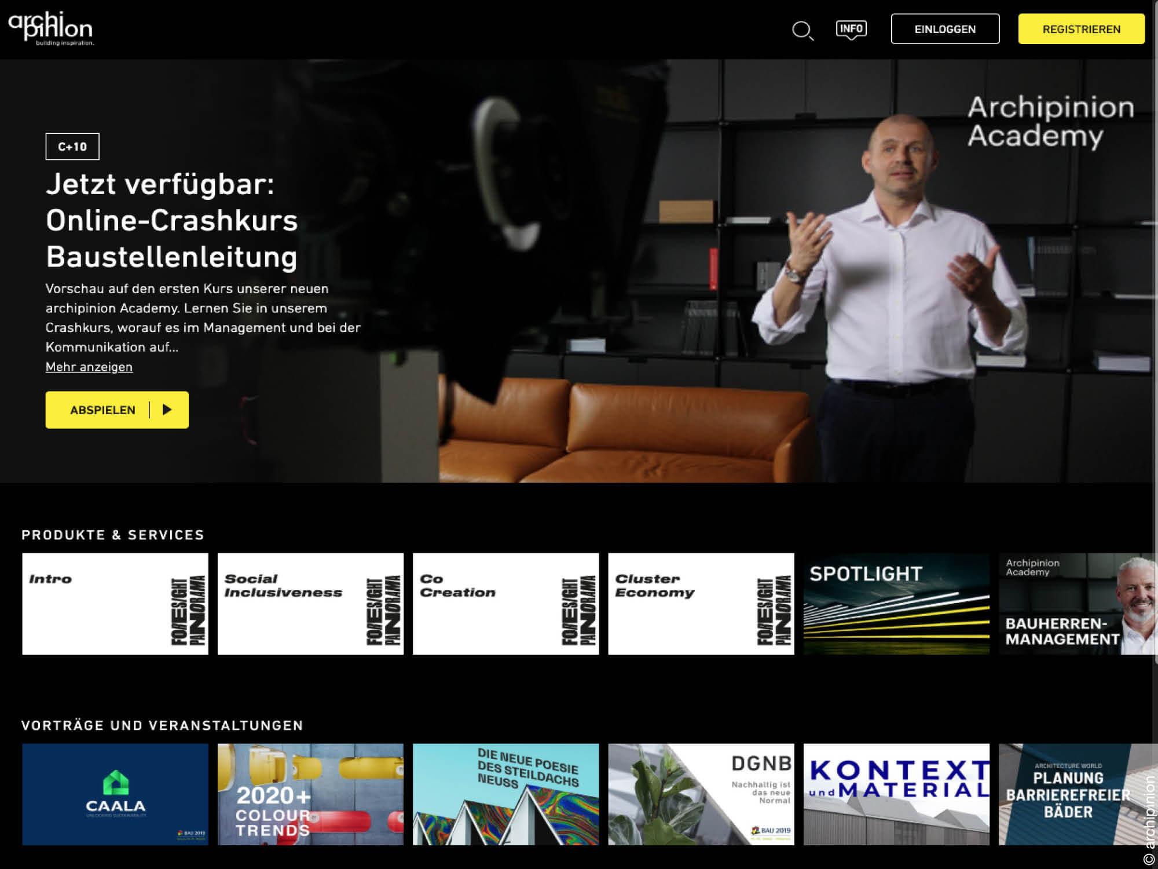Click the VORTRÄGE UND VERANSTALTUNGEN heading
Screen dimensions: 1158x869
click(162, 725)
